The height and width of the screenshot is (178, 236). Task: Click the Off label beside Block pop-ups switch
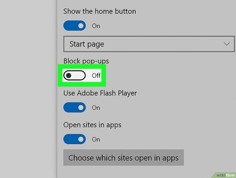96,75
